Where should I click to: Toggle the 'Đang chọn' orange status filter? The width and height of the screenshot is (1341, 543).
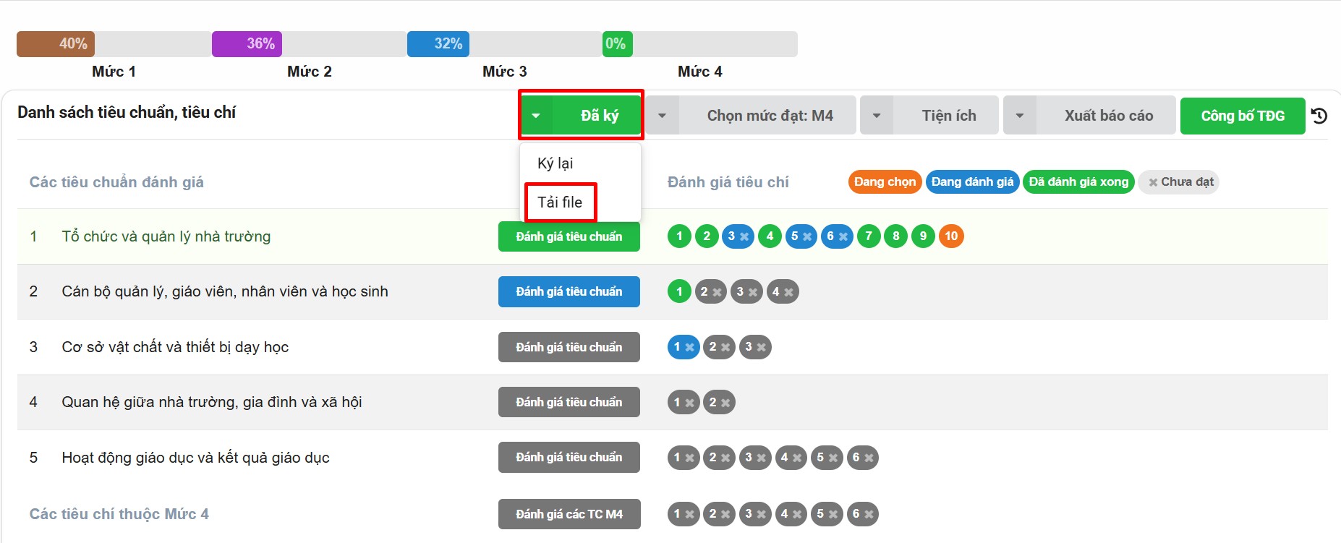885,182
